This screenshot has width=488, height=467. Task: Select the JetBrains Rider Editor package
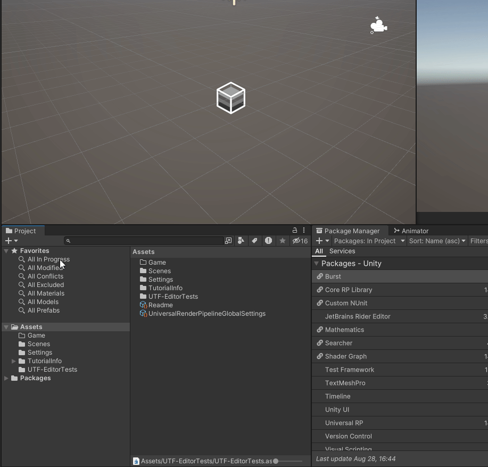(x=400, y=316)
